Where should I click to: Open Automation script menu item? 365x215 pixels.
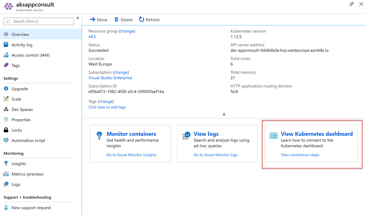pyautogui.click(x=41, y=140)
